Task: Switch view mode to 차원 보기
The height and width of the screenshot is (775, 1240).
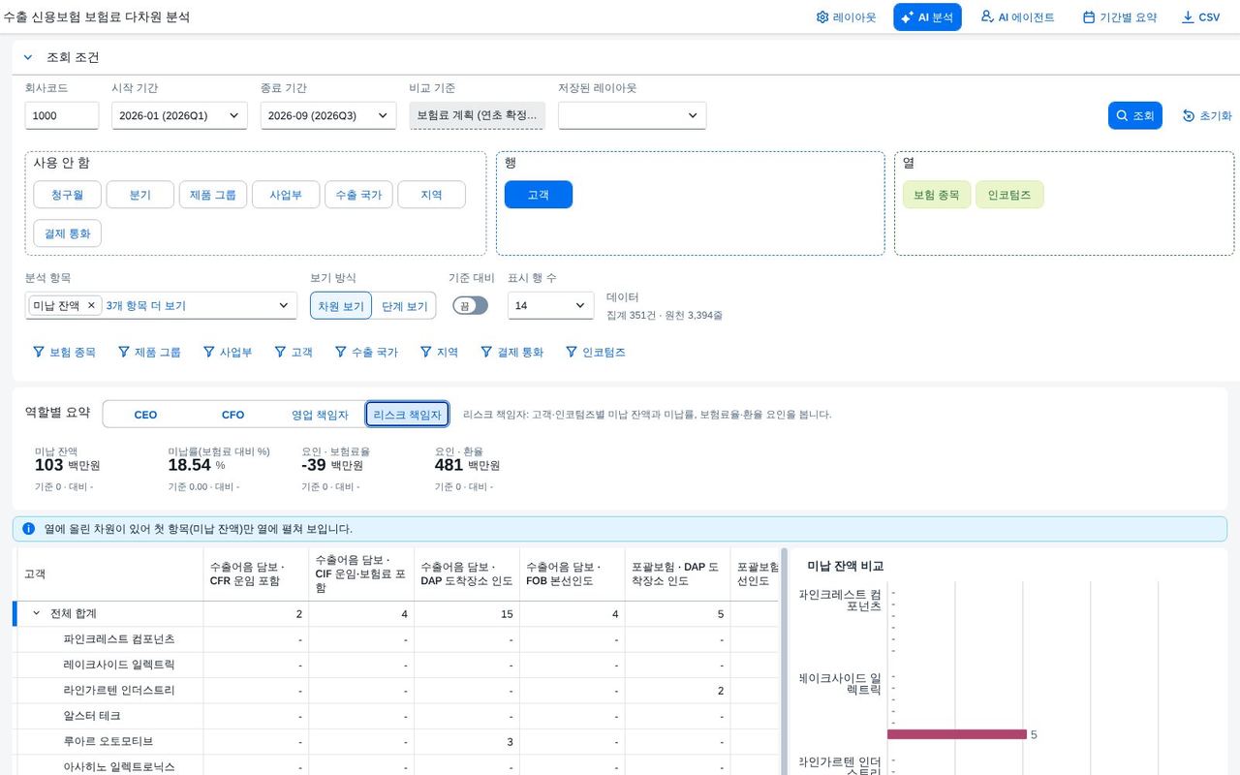Action: [x=341, y=306]
